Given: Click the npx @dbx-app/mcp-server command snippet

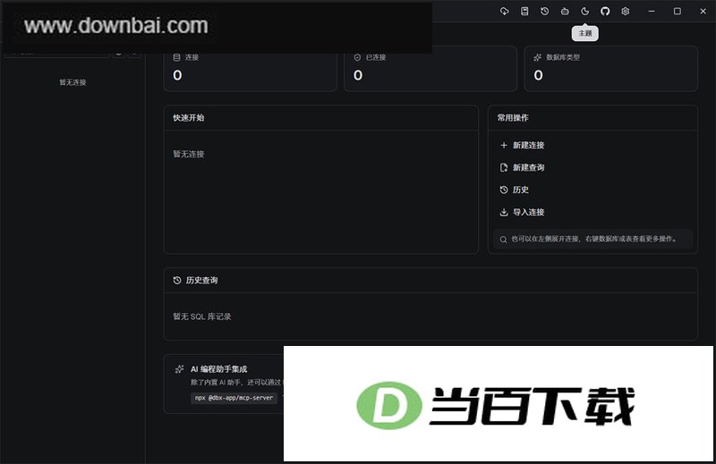Looking at the screenshot, I should click(x=234, y=398).
